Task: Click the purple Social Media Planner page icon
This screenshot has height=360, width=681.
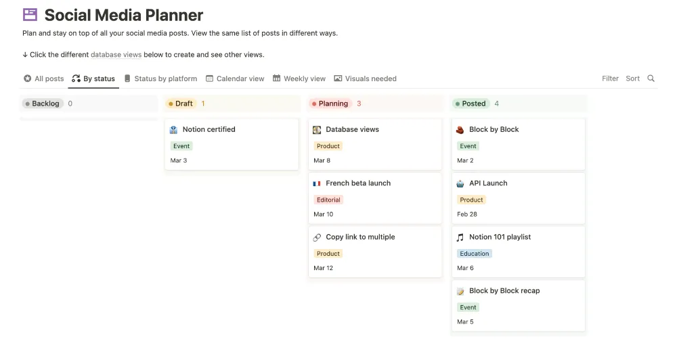Action: coord(30,15)
